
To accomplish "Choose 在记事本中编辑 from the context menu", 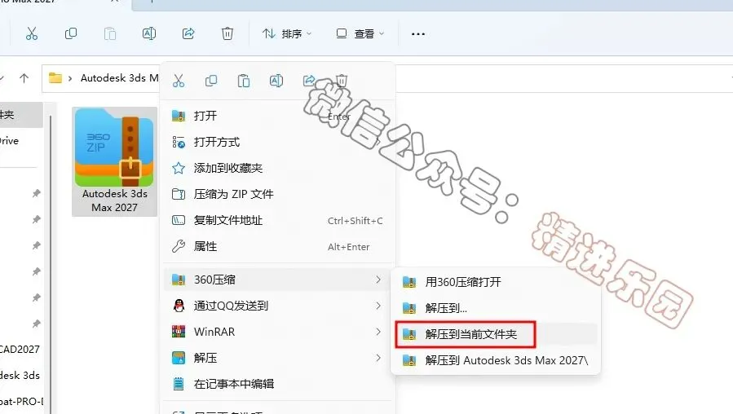I will click(278, 384).
